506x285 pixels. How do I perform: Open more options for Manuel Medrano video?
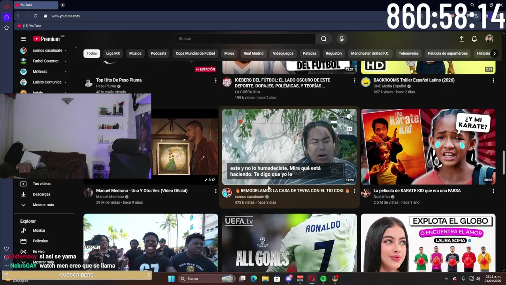[215, 191]
